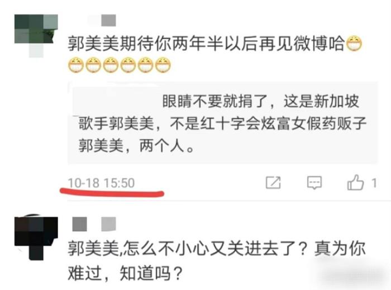This screenshot has height=290, width=391.
Task: Tap the comment text 郭美美期待你两年半以后再见微博哈
Action: [x=206, y=44]
